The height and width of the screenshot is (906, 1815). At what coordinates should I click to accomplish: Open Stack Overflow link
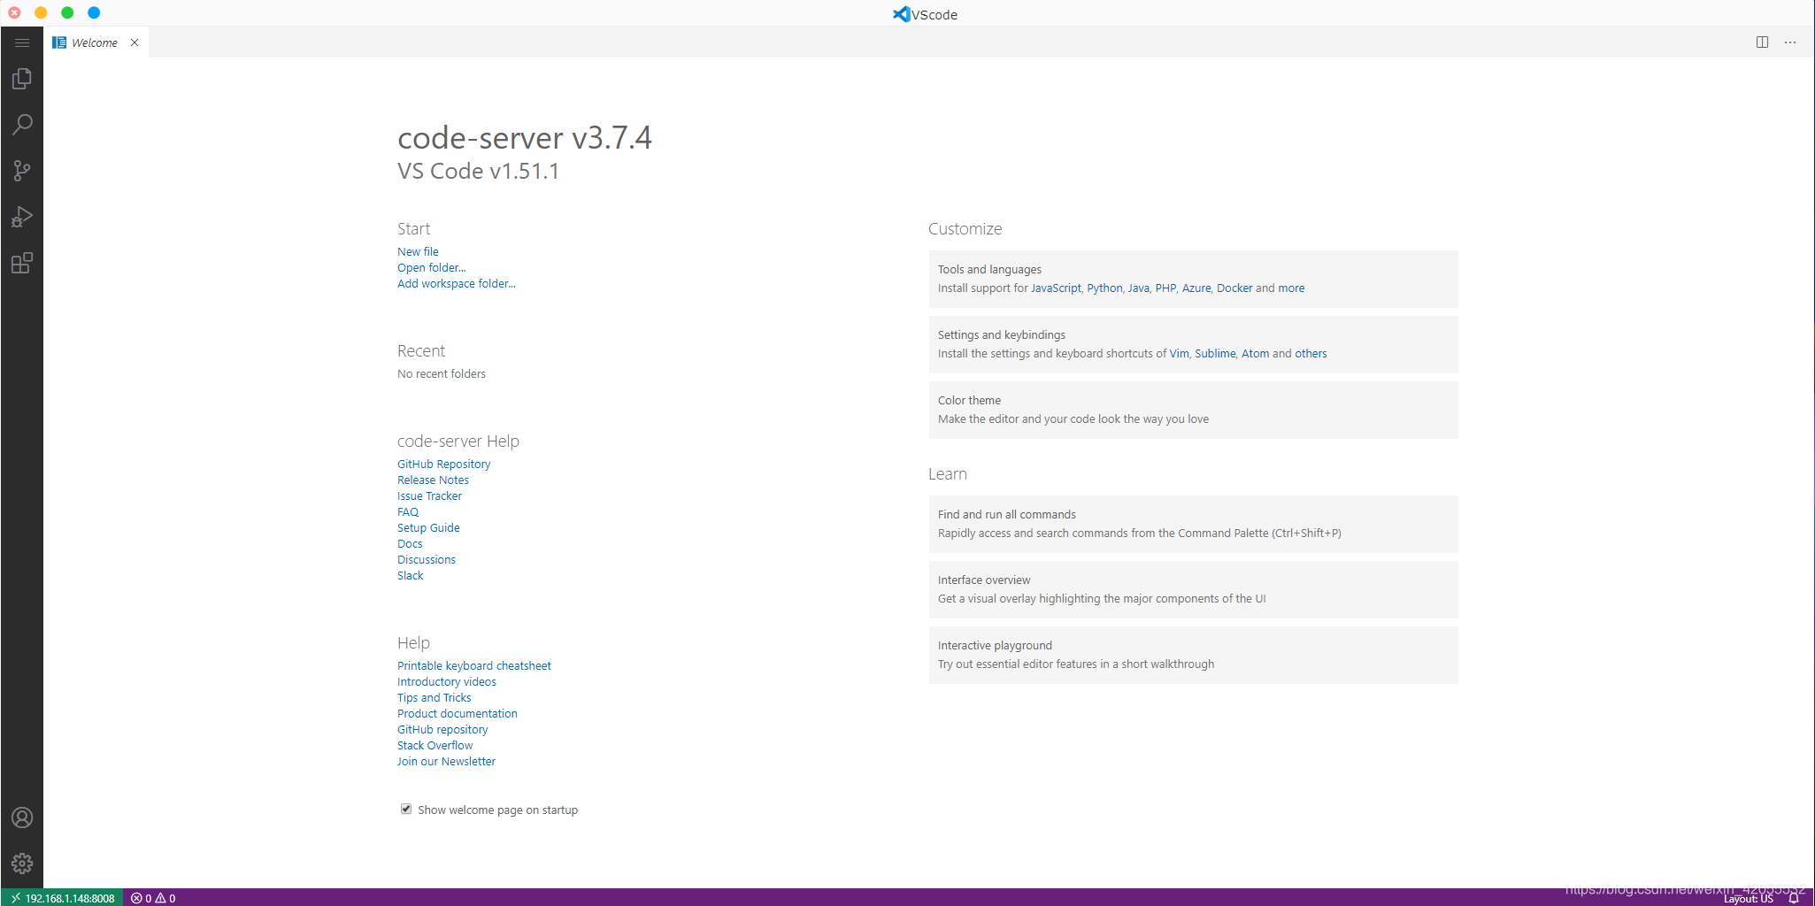[435, 746]
